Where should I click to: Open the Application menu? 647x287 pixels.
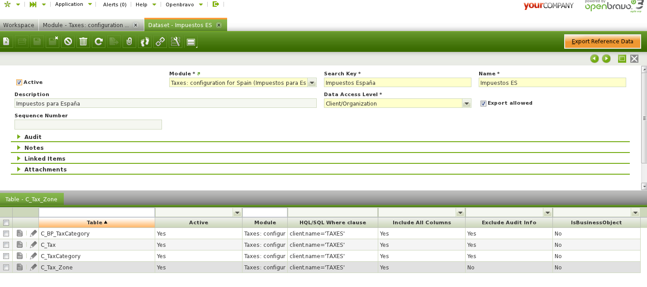pyautogui.click(x=73, y=4)
